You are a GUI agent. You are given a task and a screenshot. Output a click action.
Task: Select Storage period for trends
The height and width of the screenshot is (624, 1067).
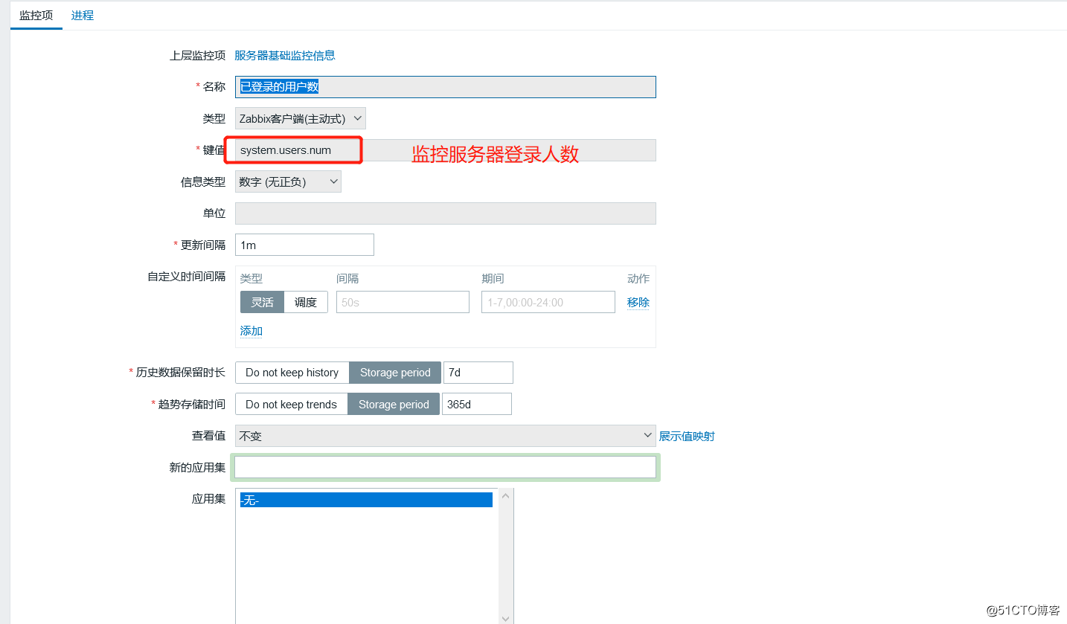point(394,404)
